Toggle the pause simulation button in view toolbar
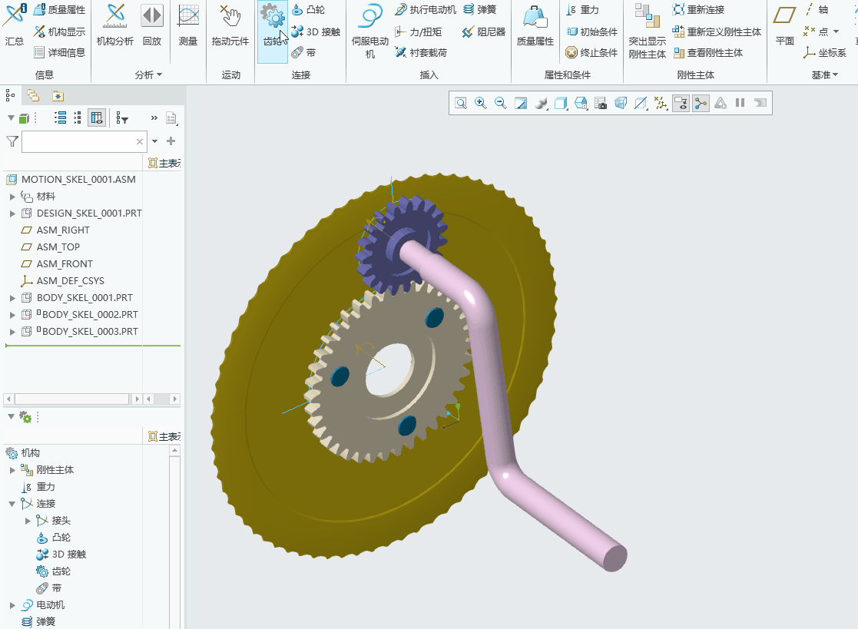 [740, 103]
